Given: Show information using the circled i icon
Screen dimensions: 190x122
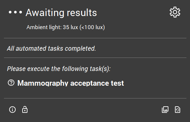Looking at the screenshot, I should tap(12, 110).
